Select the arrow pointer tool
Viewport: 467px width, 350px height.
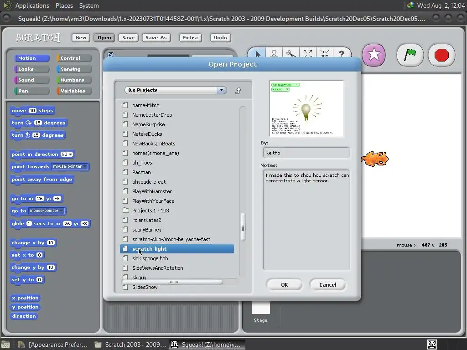point(258,54)
